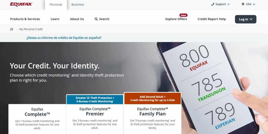Open the Products & Services menu
Screen dimensions: 268x134
tap(25, 19)
